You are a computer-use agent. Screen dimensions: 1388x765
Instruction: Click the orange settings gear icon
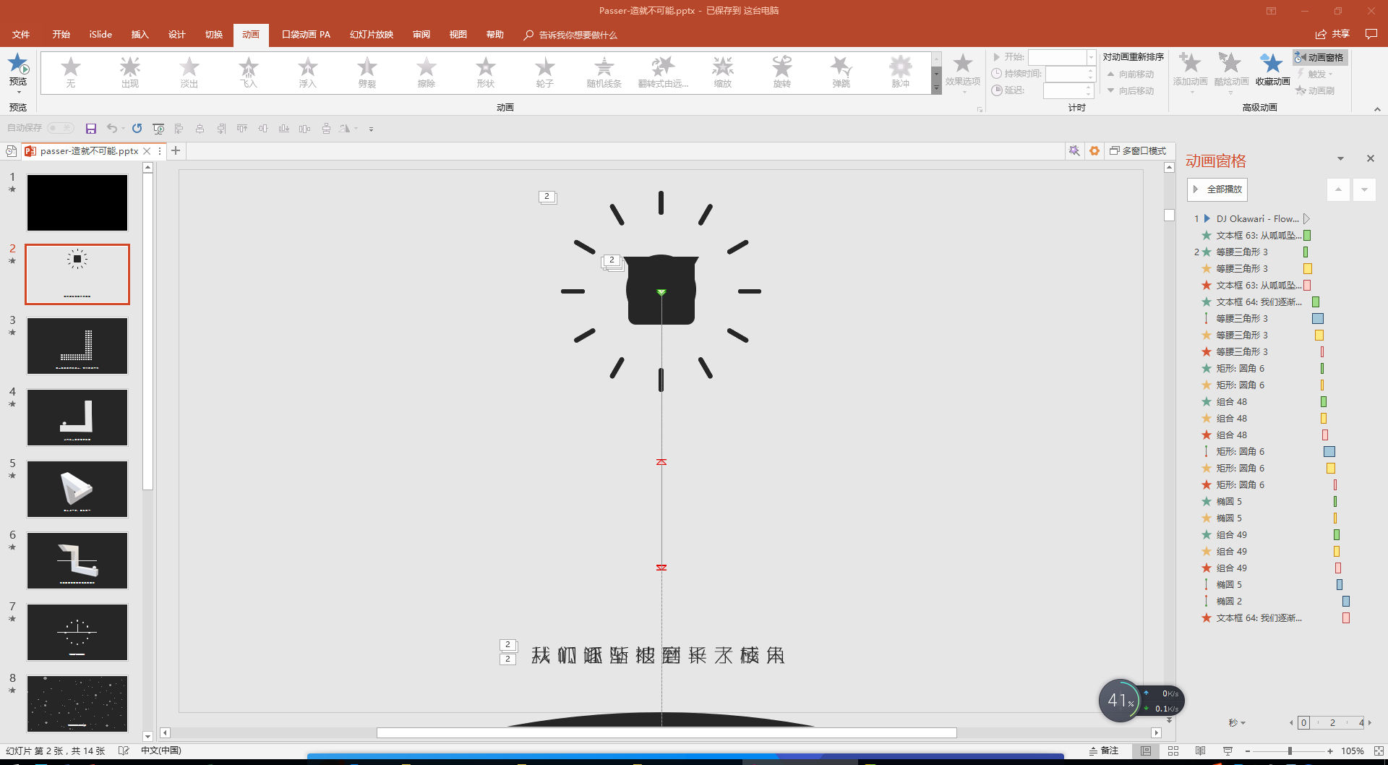1094,150
